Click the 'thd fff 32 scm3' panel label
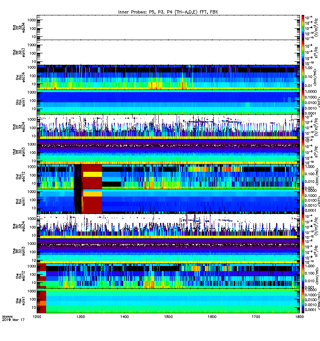 pos(19,152)
